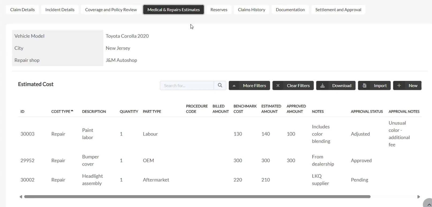
Task: Go to Settlement and Approval tab
Action: (338, 10)
